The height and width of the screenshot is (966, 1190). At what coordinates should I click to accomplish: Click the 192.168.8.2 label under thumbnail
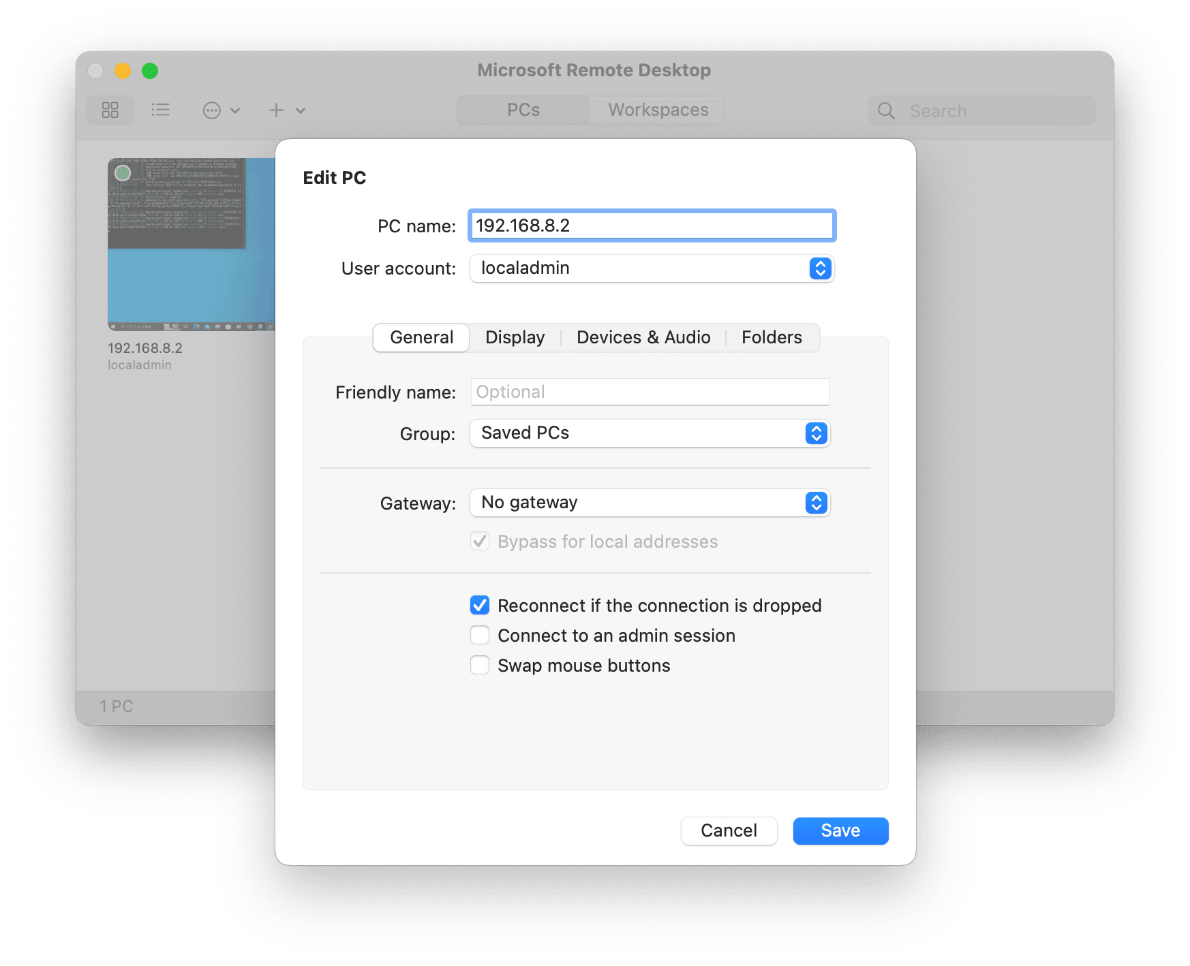145,348
